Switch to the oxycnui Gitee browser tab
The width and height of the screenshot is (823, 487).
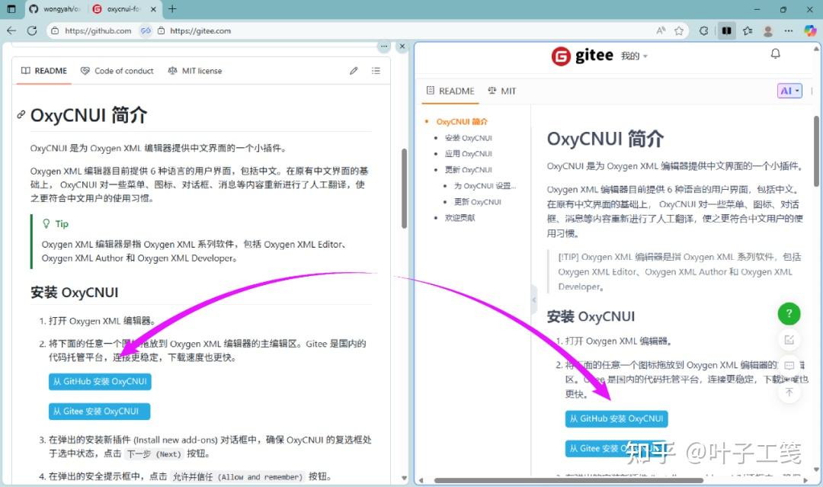[x=124, y=9]
